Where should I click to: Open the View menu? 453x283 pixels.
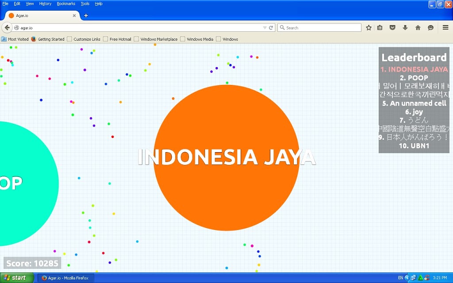(30, 4)
